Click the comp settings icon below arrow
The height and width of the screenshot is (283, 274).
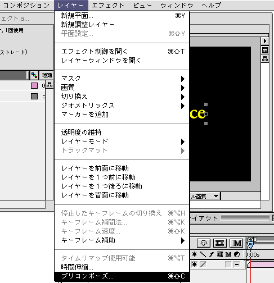coord(265,50)
